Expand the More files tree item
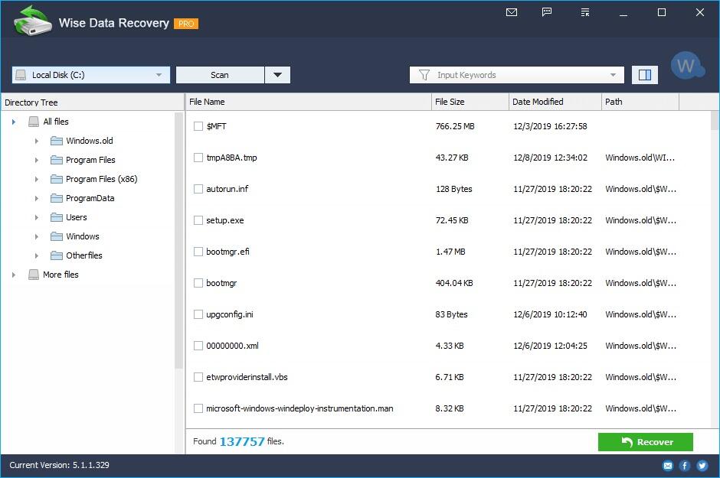This screenshot has width=720, height=478. (12, 275)
